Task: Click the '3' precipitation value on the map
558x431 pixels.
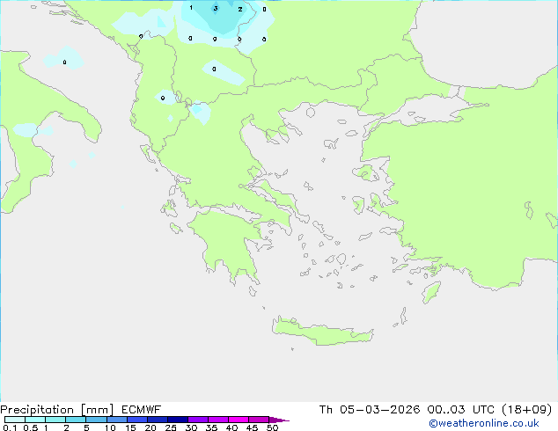Action: (x=216, y=8)
